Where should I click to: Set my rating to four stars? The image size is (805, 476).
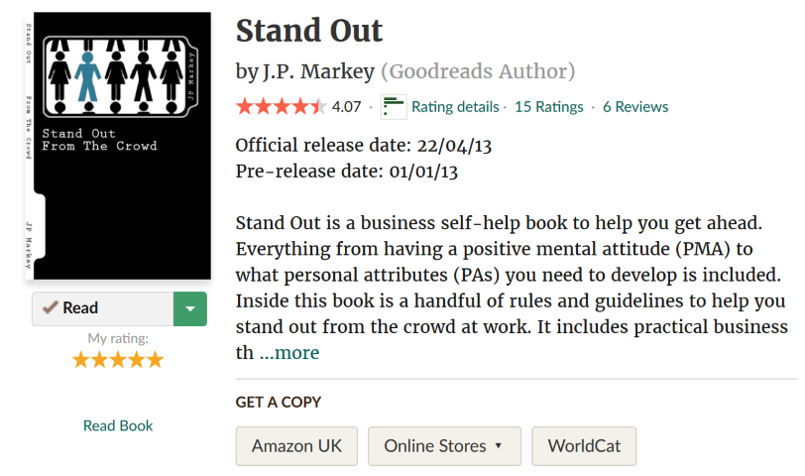click(136, 360)
